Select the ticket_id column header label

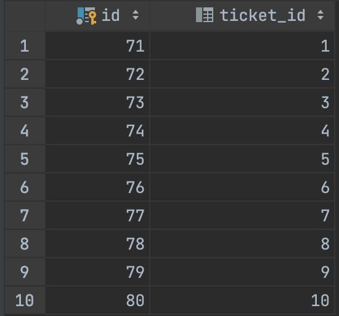[263, 15]
